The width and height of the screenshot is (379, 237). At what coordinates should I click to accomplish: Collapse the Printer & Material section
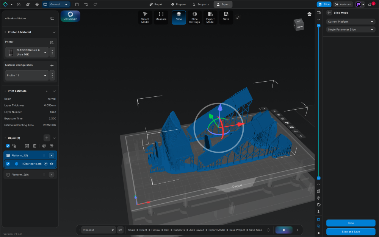(x=54, y=32)
